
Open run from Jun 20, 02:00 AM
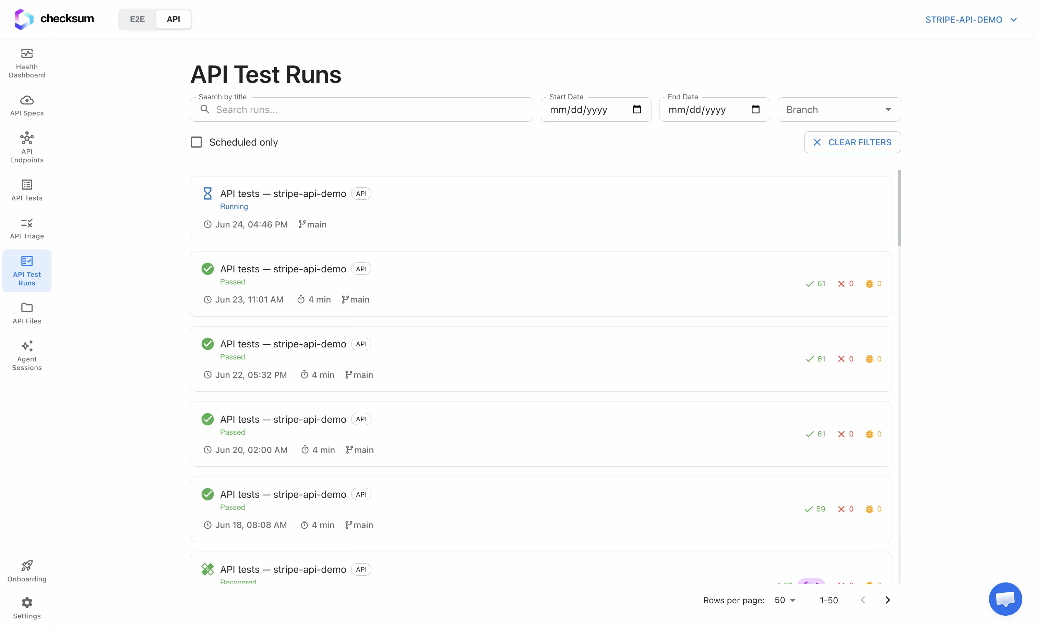[x=540, y=434]
